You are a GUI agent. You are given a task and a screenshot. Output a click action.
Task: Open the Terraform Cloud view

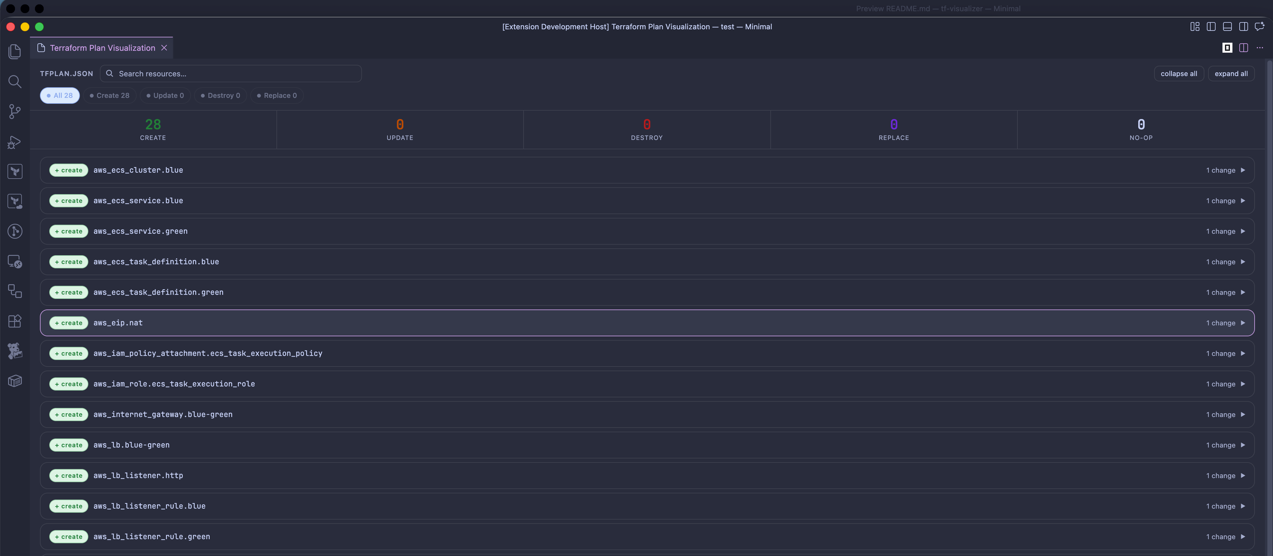15,201
